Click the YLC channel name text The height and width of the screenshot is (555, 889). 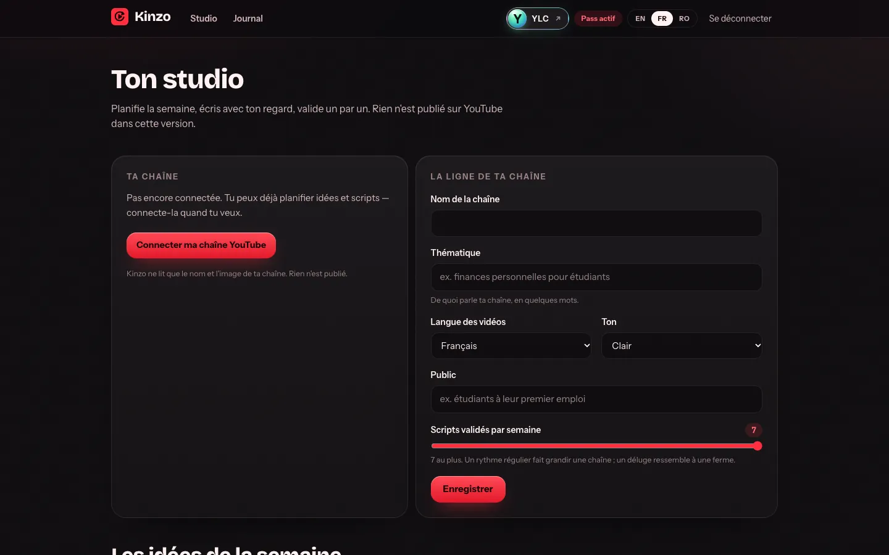click(x=540, y=18)
